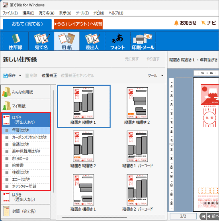Click the first-page button in preview navigation

click(x=203, y=216)
